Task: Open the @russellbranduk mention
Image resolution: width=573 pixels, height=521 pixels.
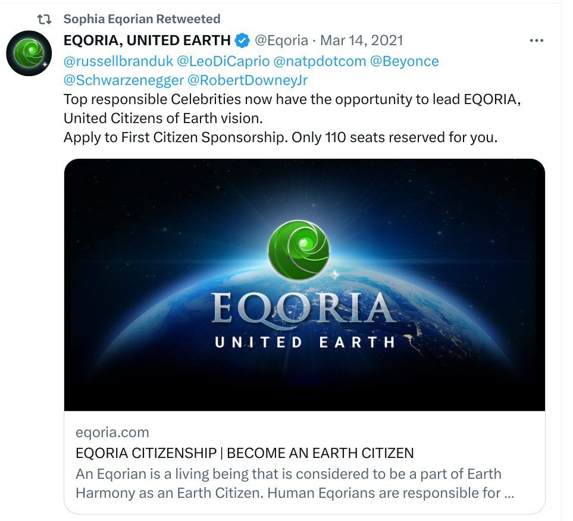Action: [x=118, y=61]
